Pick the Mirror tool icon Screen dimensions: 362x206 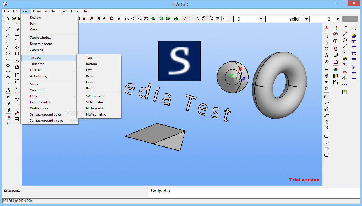tap(17, 61)
